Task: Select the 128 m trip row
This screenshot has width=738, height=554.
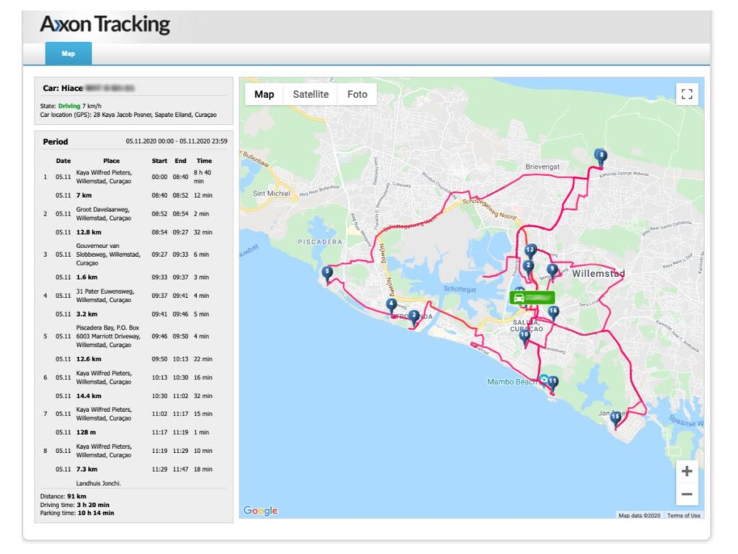Action: 133,433
